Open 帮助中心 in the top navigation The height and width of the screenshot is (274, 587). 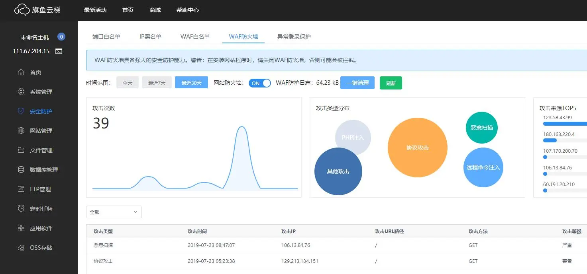coord(188,10)
